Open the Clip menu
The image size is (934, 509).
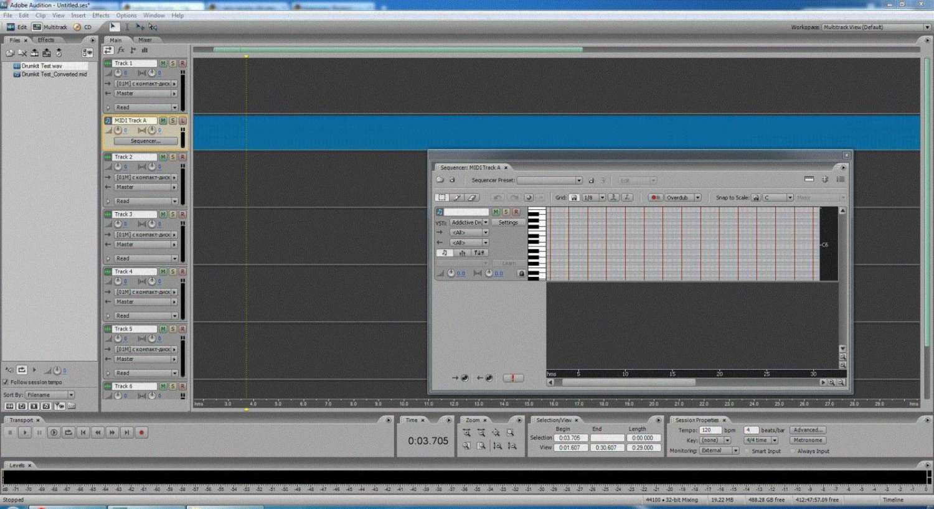[40, 16]
